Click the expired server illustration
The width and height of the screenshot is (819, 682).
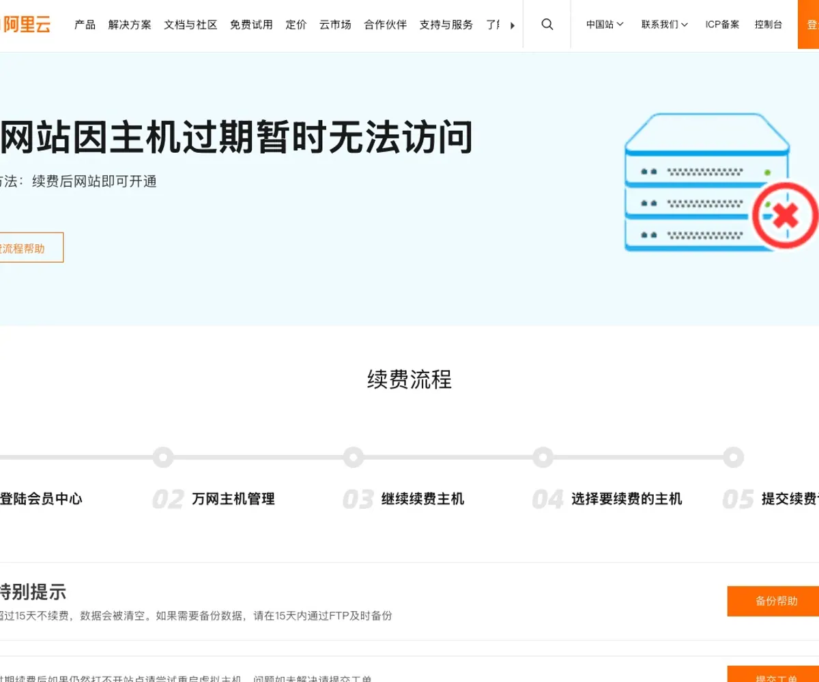[x=721, y=183]
